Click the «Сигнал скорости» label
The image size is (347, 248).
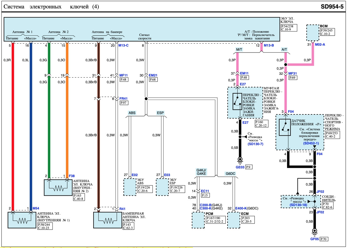[144, 37]
